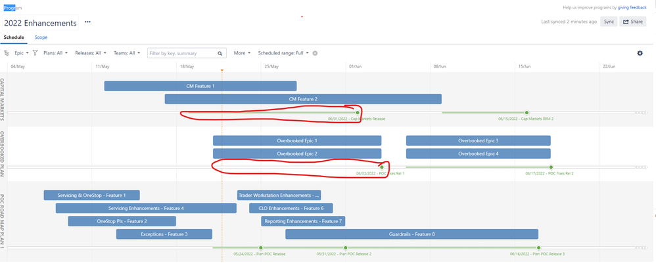The width and height of the screenshot is (656, 273).
Task: Select OneStop PIs - Feature 2 bar
Action: pos(122,220)
